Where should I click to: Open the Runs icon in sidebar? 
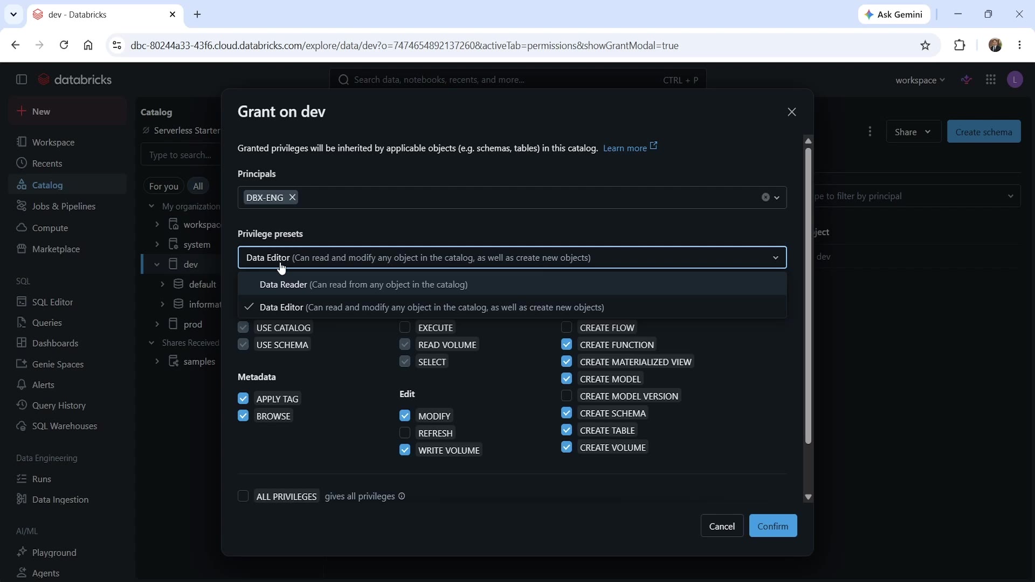pyautogui.click(x=22, y=479)
